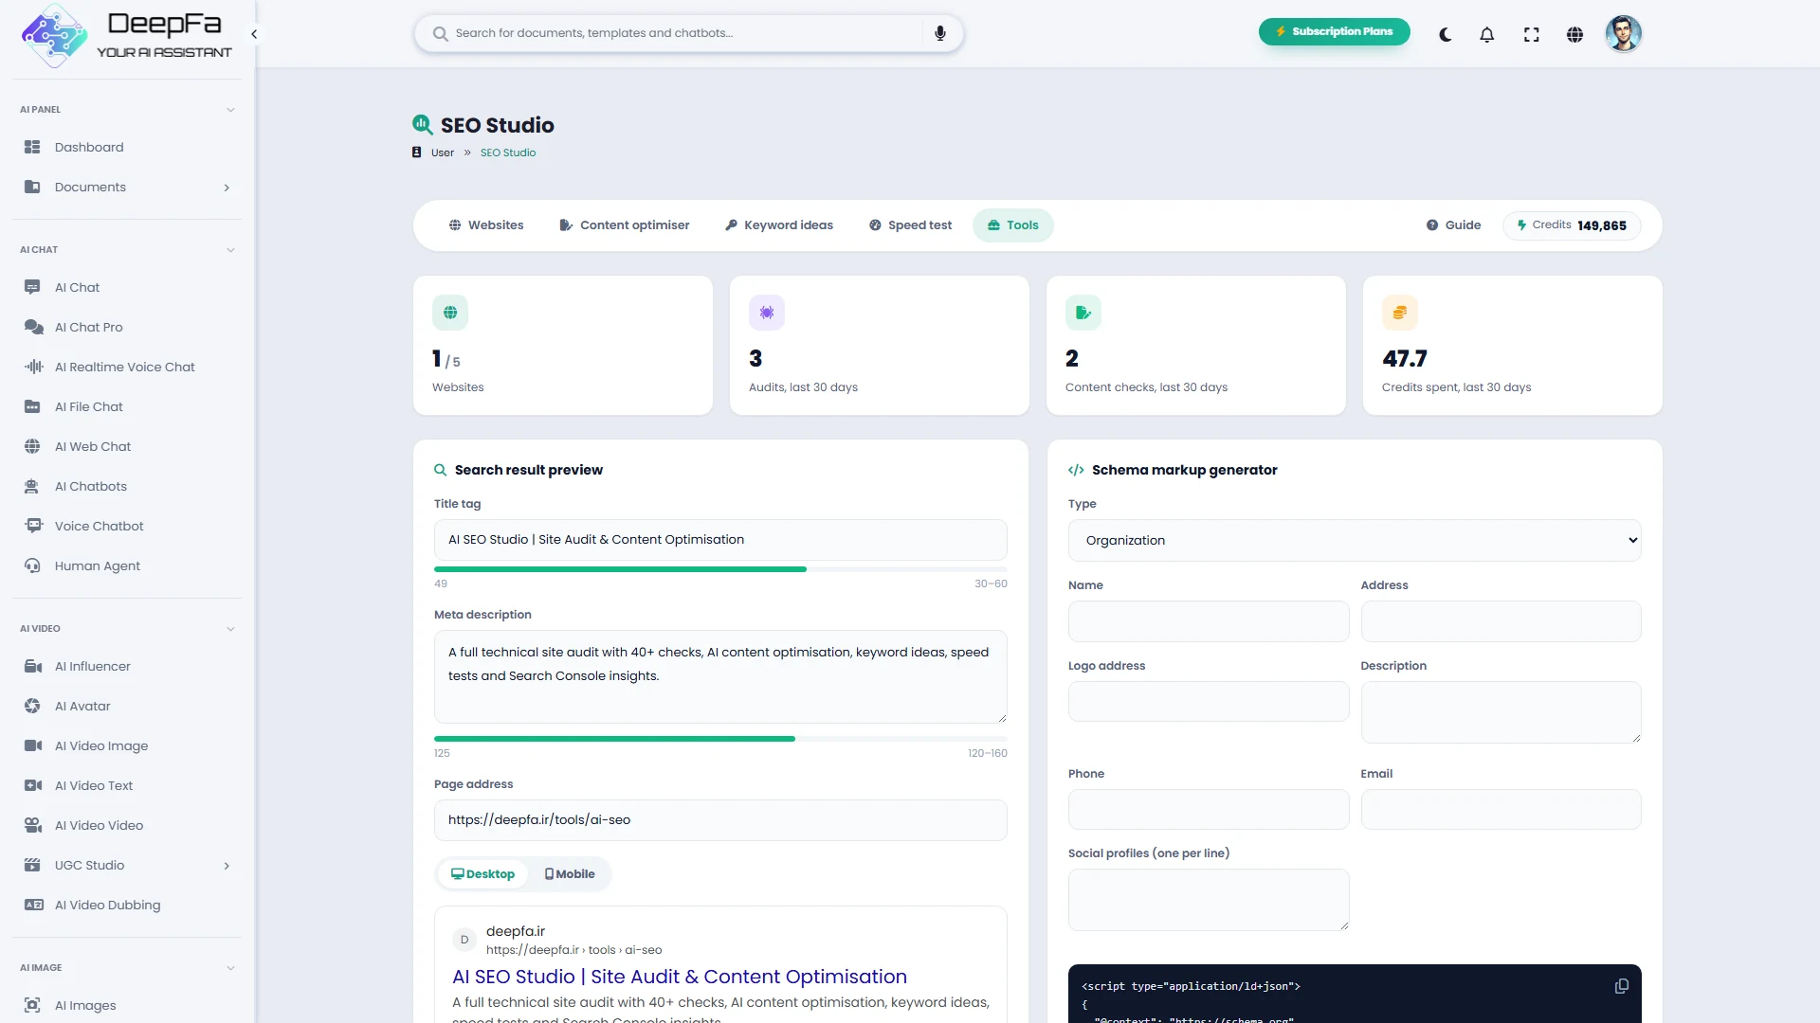Image resolution: width=1820 pixels, height=1023 pixels.
Task: Switch preview to Desktop view
Action: pyautogui.click(x=482, y=874)
